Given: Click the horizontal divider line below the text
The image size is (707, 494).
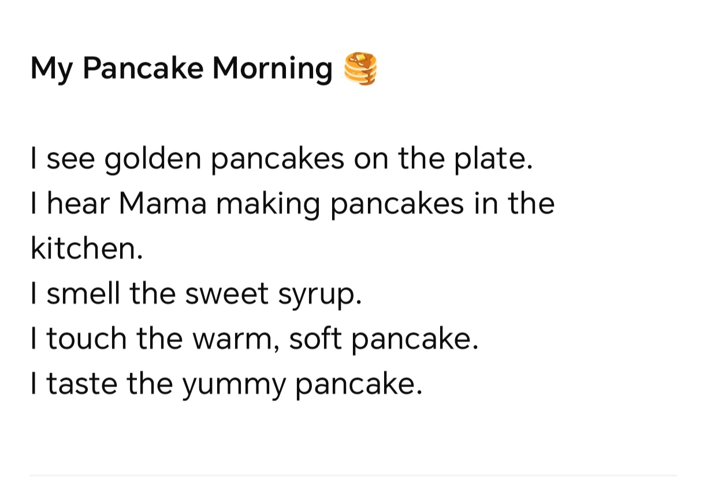Looking at the screenshot, I should 353,476.
